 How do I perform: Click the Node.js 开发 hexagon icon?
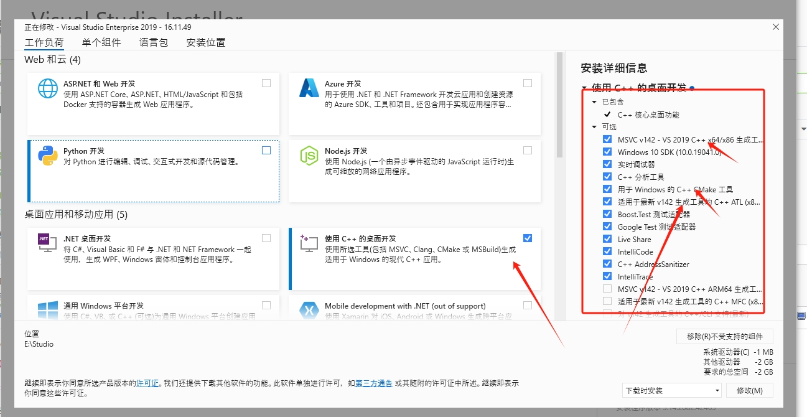pos(309,156)
